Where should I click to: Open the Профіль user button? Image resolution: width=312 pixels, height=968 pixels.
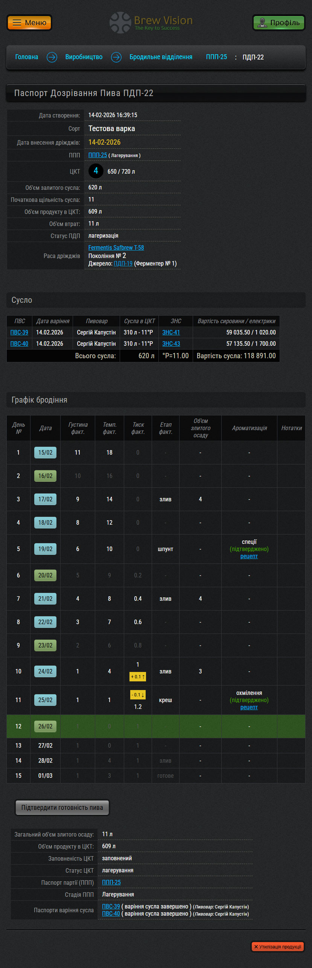279,23
